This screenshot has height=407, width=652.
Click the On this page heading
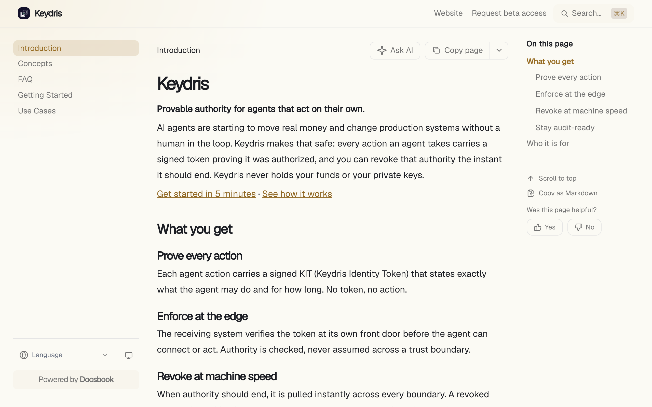pyautogui.click(x=549, y=44)
